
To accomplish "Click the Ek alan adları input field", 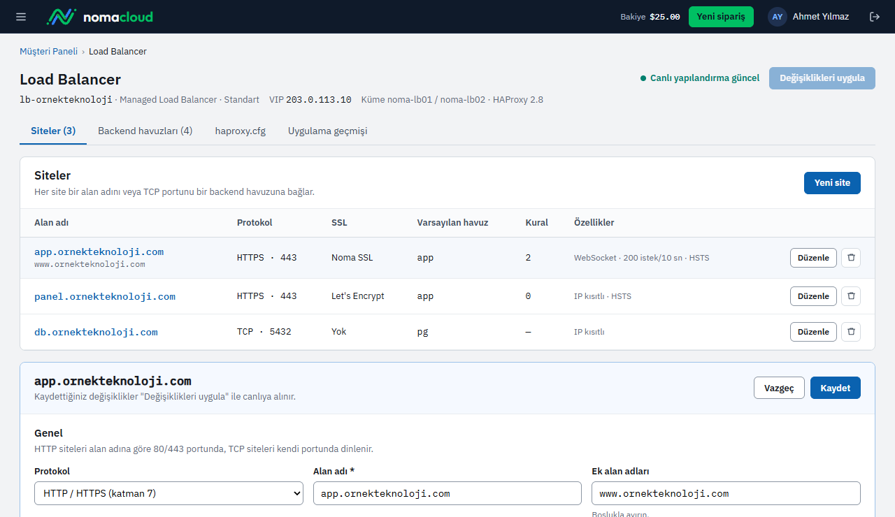I will pos(726,493).
